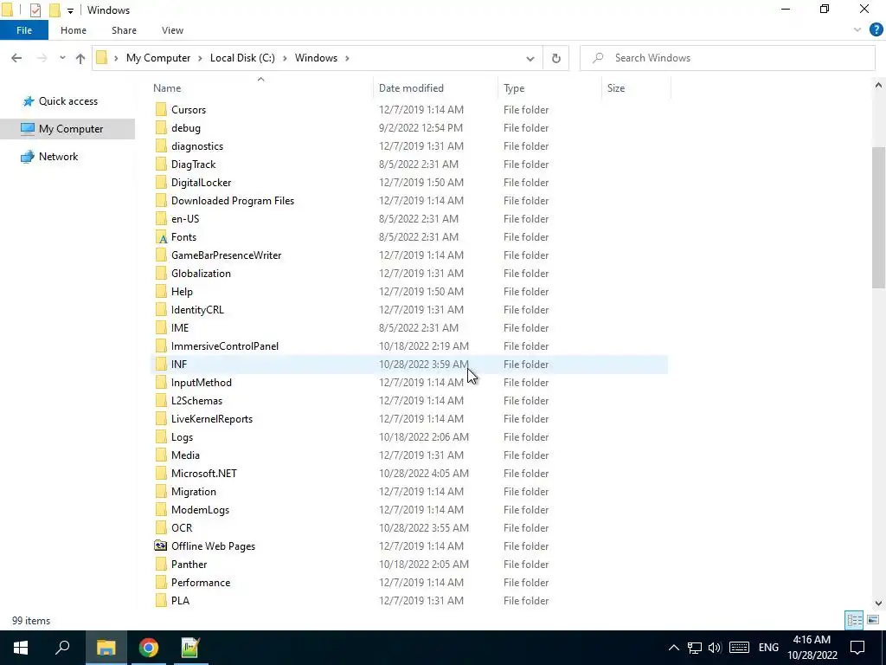The height and width of the screenshot is (665, 886).
Task: Select the InputMethod folder name
Action: 201,383
